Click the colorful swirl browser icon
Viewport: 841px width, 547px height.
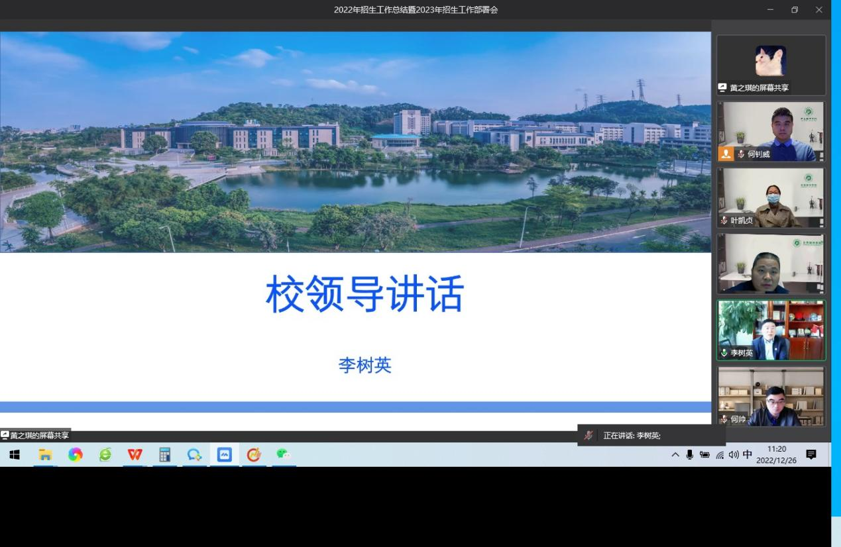coord(75,454)
